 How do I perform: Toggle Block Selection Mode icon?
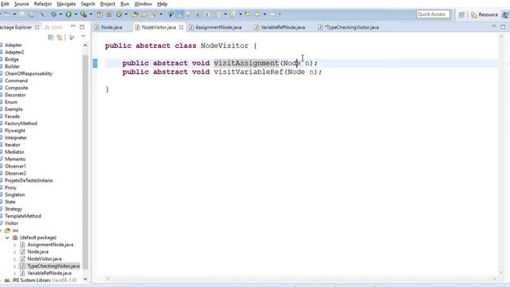point(198,14)
